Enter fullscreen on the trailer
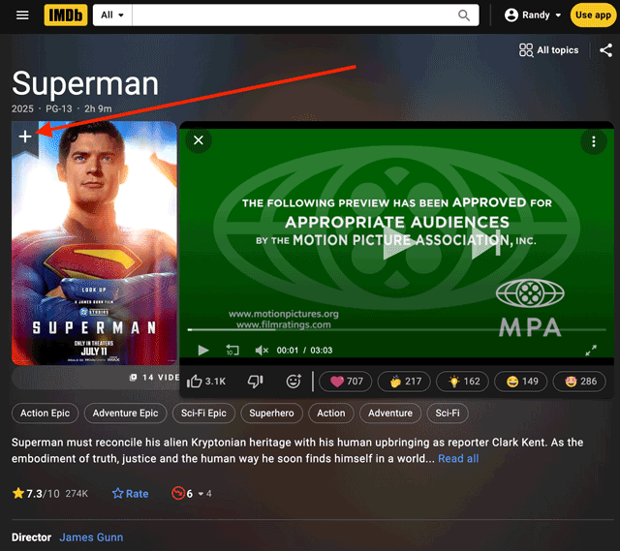This screenshot has width=620, height=551. [591, 350]
